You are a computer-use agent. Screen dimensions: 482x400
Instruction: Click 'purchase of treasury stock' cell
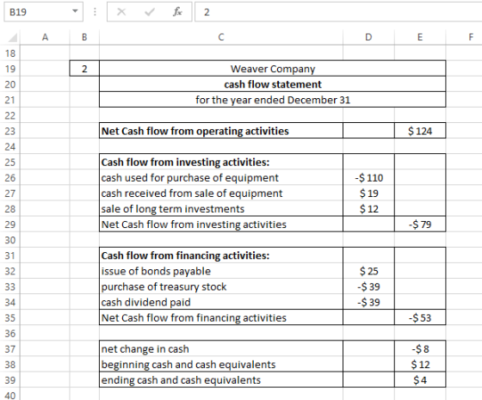tap(221, 286)
